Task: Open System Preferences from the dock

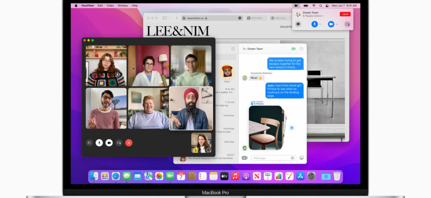Action: click(x=311, y=176)
